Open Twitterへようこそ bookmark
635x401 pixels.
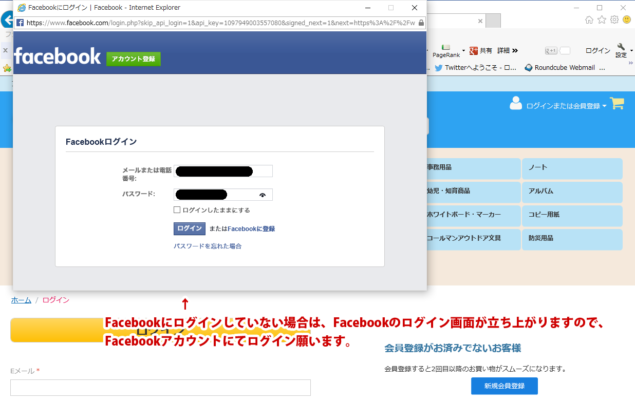point(476,67)
